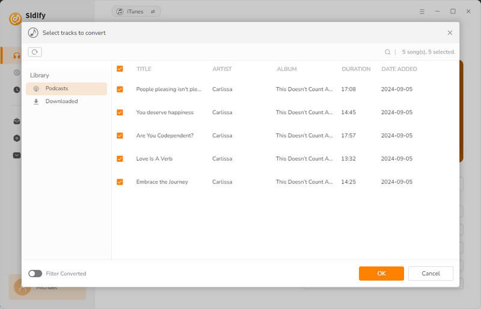Click the duration 17:08

[x=349, y=90]
